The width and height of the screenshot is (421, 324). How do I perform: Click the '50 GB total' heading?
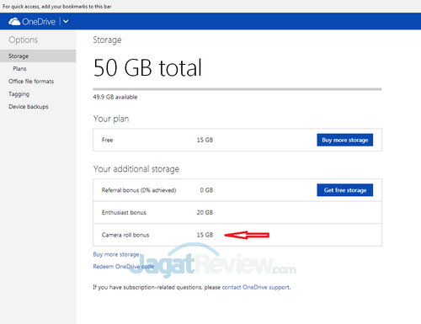point(147,67)
